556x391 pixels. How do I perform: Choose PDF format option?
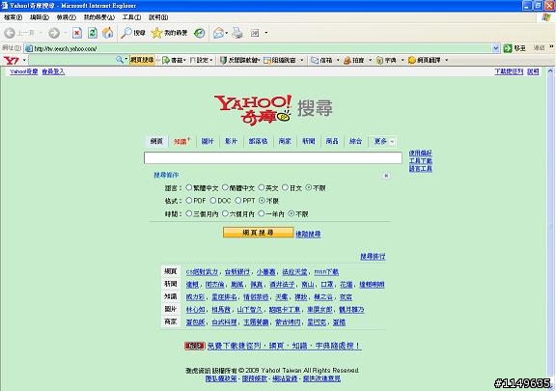[x=189, y=201]
